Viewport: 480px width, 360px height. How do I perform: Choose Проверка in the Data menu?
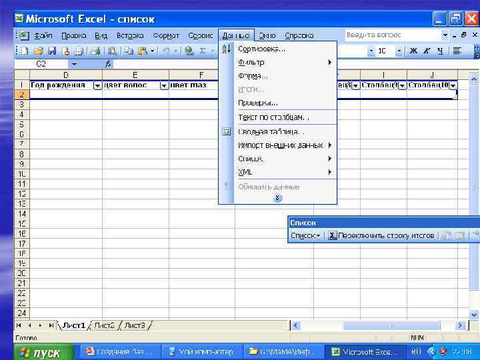pyautogui.click(x=278, y=103)
